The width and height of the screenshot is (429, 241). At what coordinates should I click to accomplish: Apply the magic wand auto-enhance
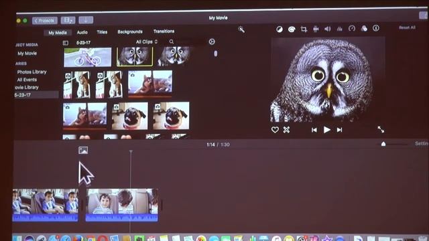coord(241,29)
